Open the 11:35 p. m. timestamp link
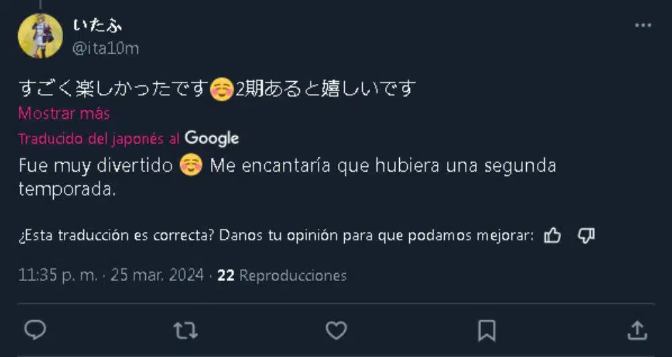 pyautogui.click(x=58, y=276)
